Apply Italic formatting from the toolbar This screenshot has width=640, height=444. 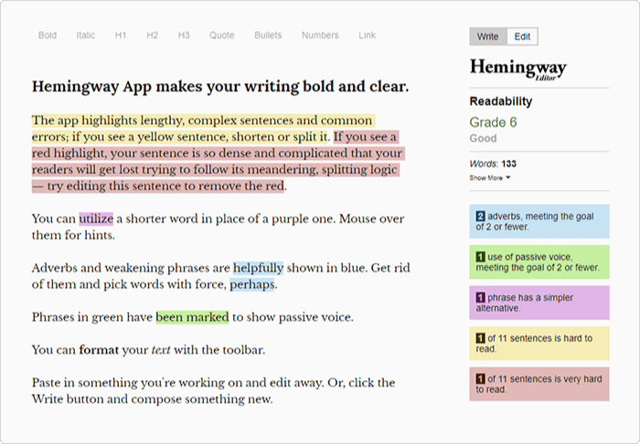click(86, 36)
